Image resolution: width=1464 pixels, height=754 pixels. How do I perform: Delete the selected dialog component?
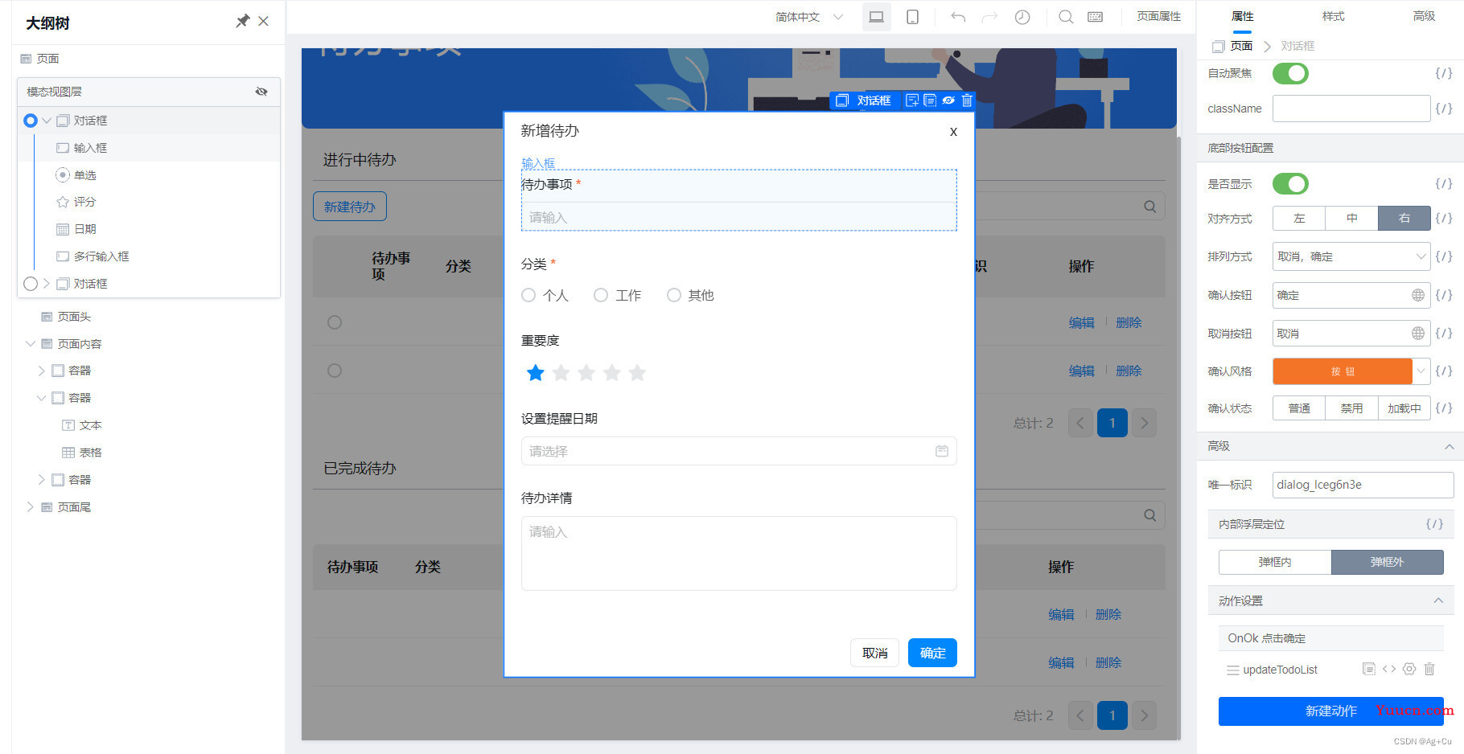coord(967,100)
